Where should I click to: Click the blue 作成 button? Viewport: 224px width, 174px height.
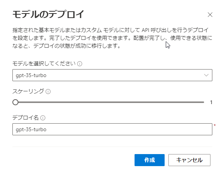tap(150, 160)
